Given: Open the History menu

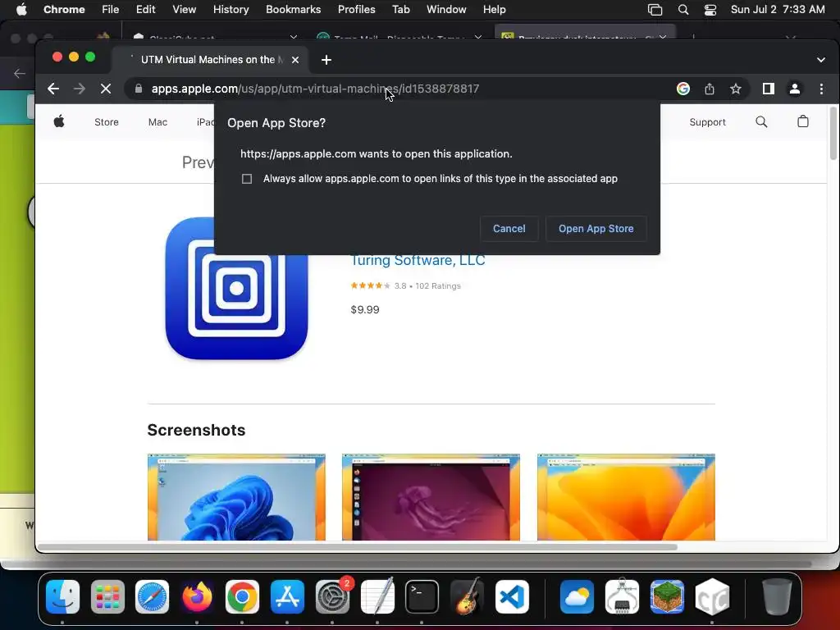Looking at the screenshot, I should point(231,10).
